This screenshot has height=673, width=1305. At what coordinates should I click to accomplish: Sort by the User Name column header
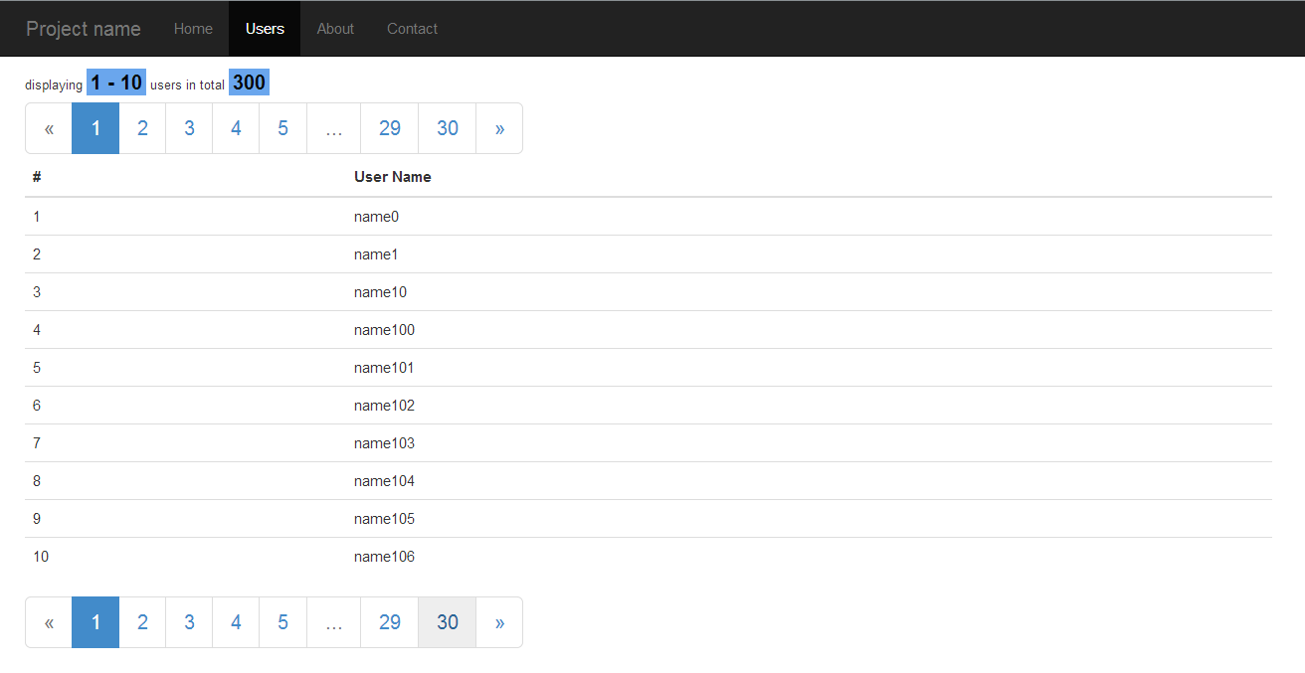(392, 176)
